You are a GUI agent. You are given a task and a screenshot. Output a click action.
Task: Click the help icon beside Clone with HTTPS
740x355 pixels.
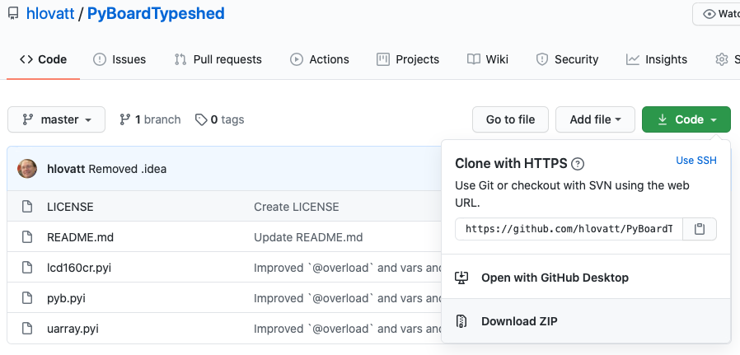pos(578,163)
